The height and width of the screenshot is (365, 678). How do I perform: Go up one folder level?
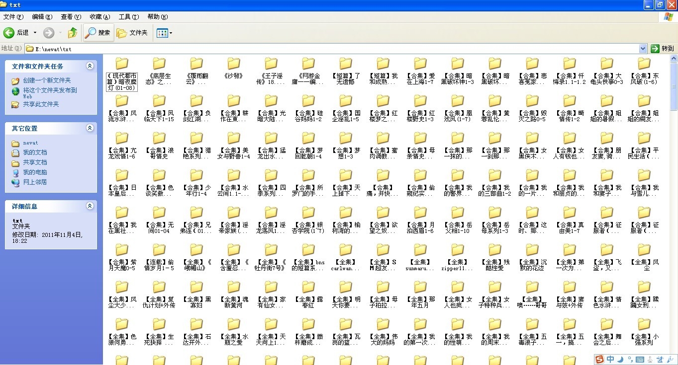[x=73, y=33]
